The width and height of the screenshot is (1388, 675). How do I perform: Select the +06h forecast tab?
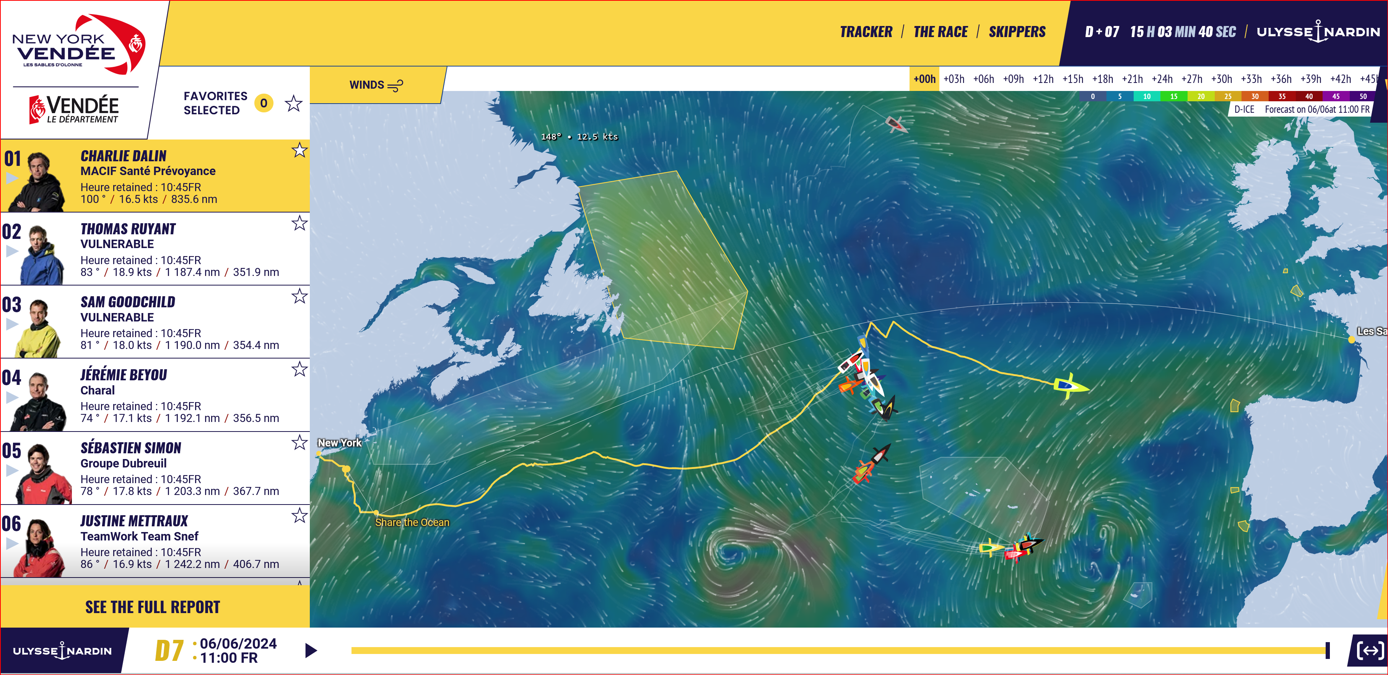click(983, 79)
